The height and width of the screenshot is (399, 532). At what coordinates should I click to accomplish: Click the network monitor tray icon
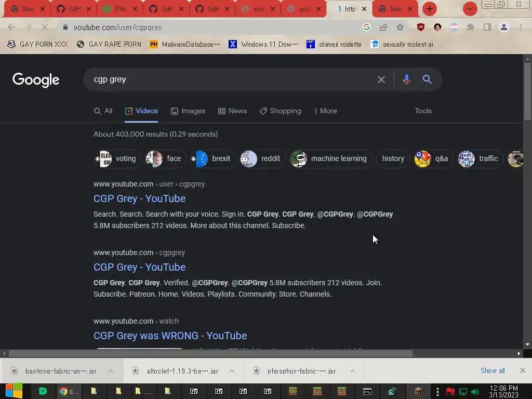pos(463,392)
